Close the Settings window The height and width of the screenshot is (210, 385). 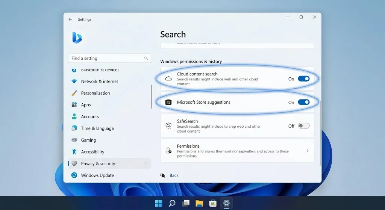click(315, 17)
